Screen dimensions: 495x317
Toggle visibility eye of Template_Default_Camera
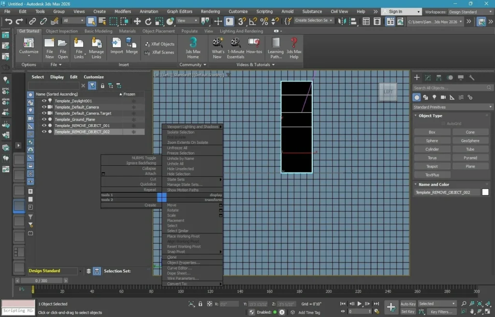point(44,107)
